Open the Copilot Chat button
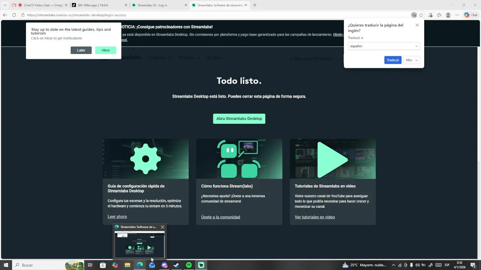The height and width of the screenshot is (270, 481). click(x=470, y=15)
